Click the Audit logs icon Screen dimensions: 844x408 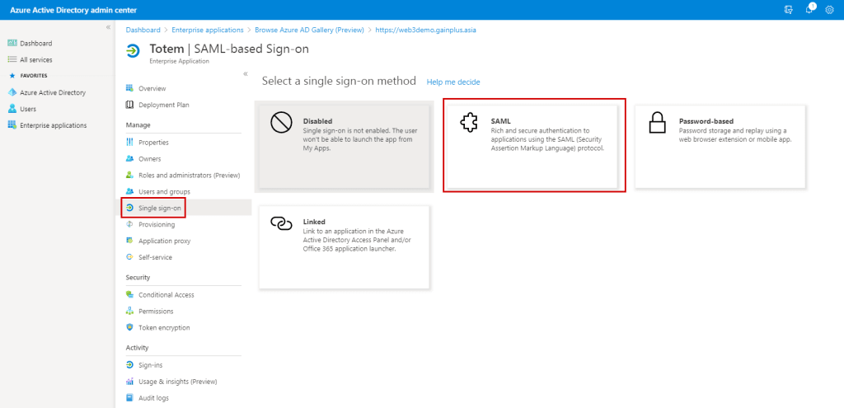point(129,398)
